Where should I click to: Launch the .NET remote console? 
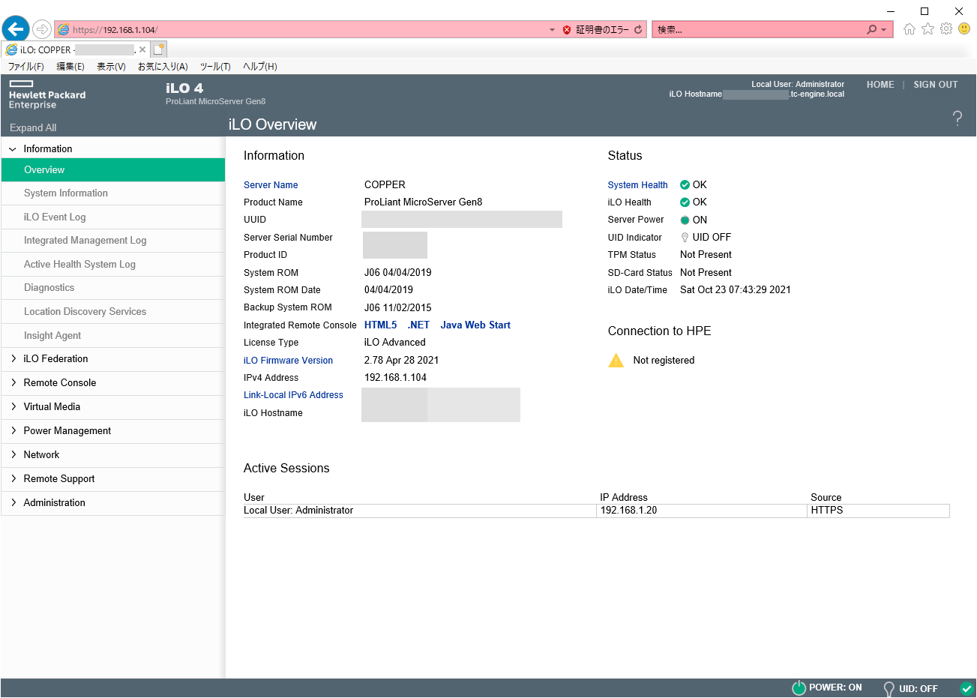[x=418, y=325]
